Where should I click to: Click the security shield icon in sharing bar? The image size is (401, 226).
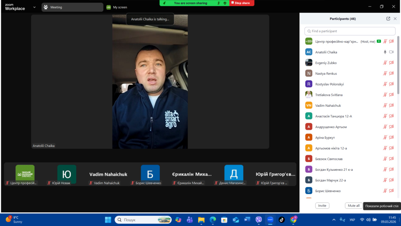225,3
